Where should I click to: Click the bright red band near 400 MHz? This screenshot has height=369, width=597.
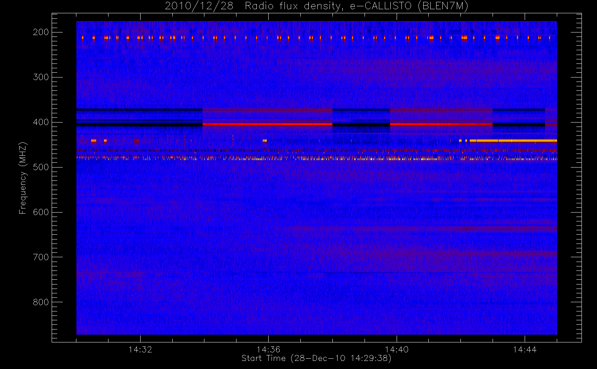[268, 124]
